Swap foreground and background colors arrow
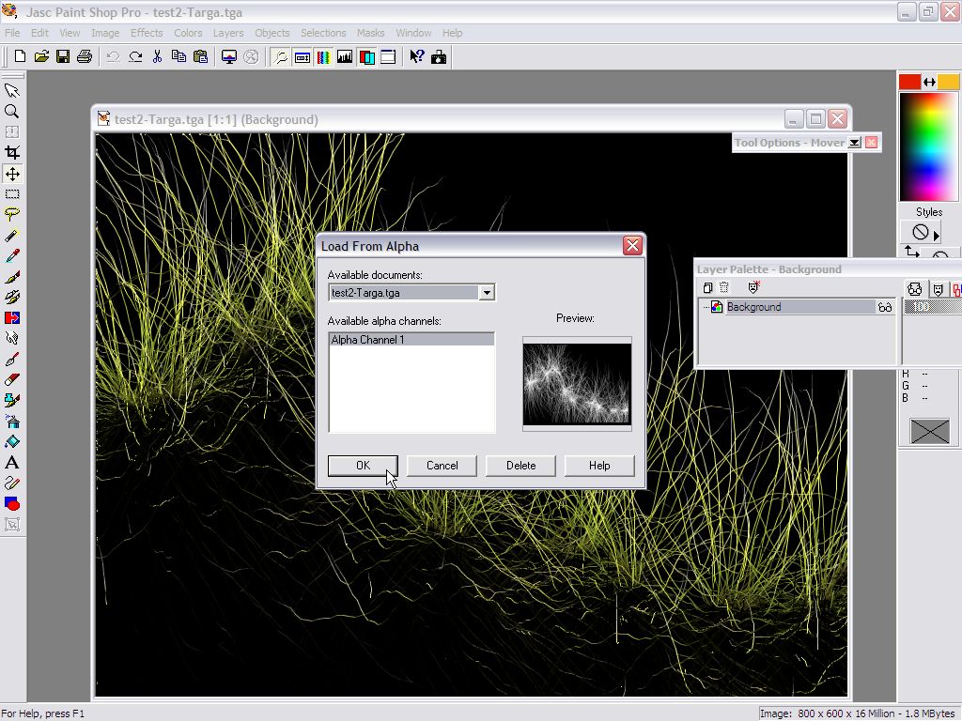 (929, 83)
